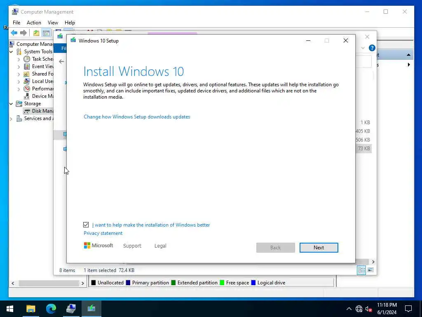Open the muted volume tray icon
The image size is (422, 317).
(x=368, y=309)
